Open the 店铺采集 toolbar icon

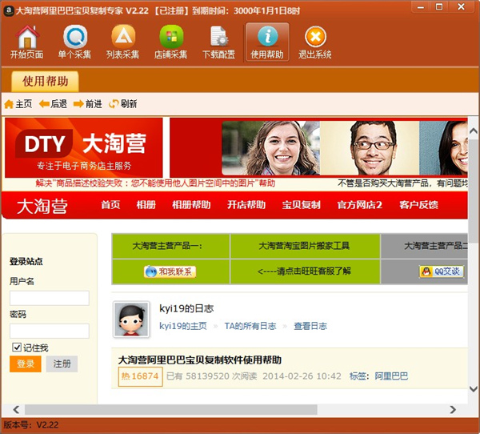point(171,42)
